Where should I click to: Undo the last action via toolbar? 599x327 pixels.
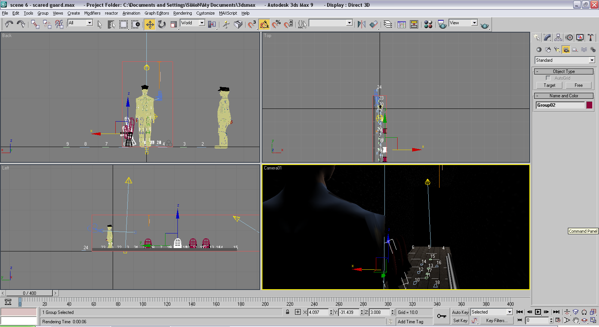[x=9, y=24]
